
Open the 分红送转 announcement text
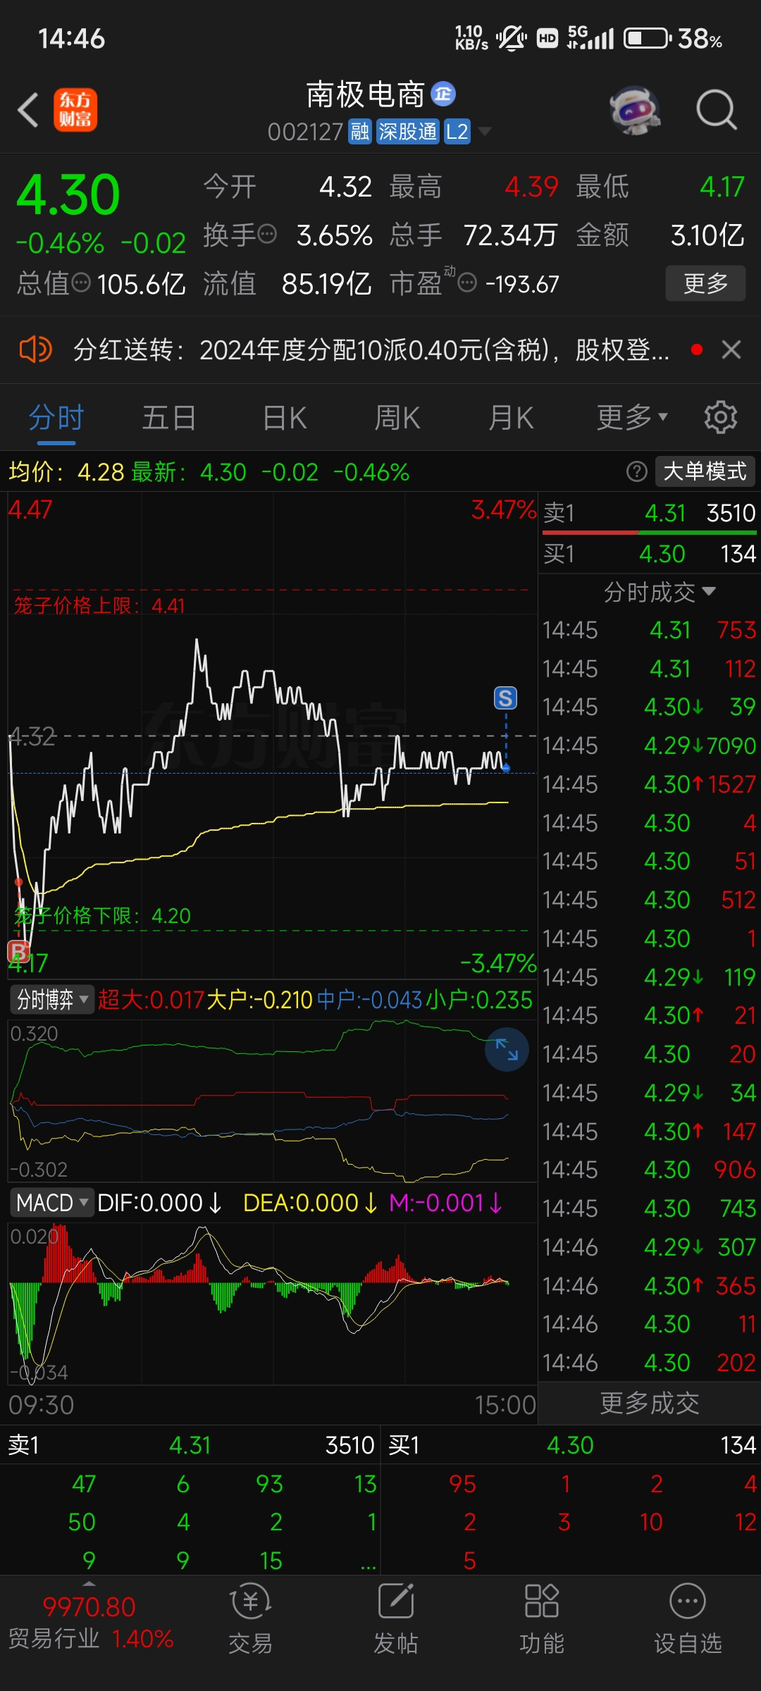point(371,349)
